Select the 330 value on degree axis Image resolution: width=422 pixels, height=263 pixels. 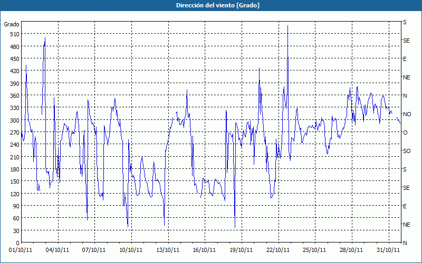click(x=15, y=108)
